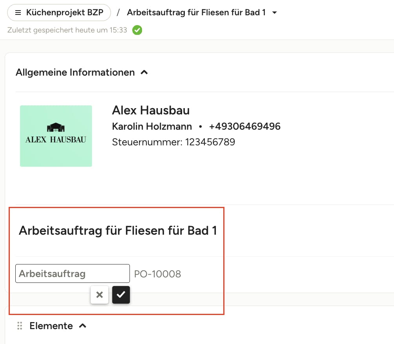
Task: Click the breadcrumb title Arbeitsauftrag für Fliesen
Action: tap(196, 13)
